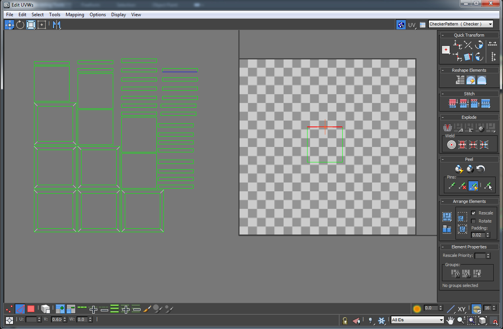Enable the Rescale checkbox in Arrange Elements
Image resolution: width=503 pixels, height=329 pixels.
click(473, 213)
